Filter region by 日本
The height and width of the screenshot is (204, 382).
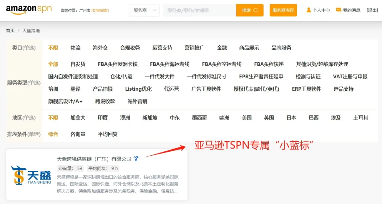tap(291, 118)
